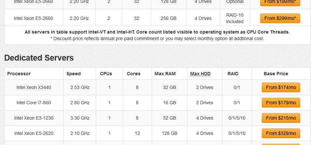Click the RAID-10 Included cell
This screenshot has height=145, width=311.
235,18
